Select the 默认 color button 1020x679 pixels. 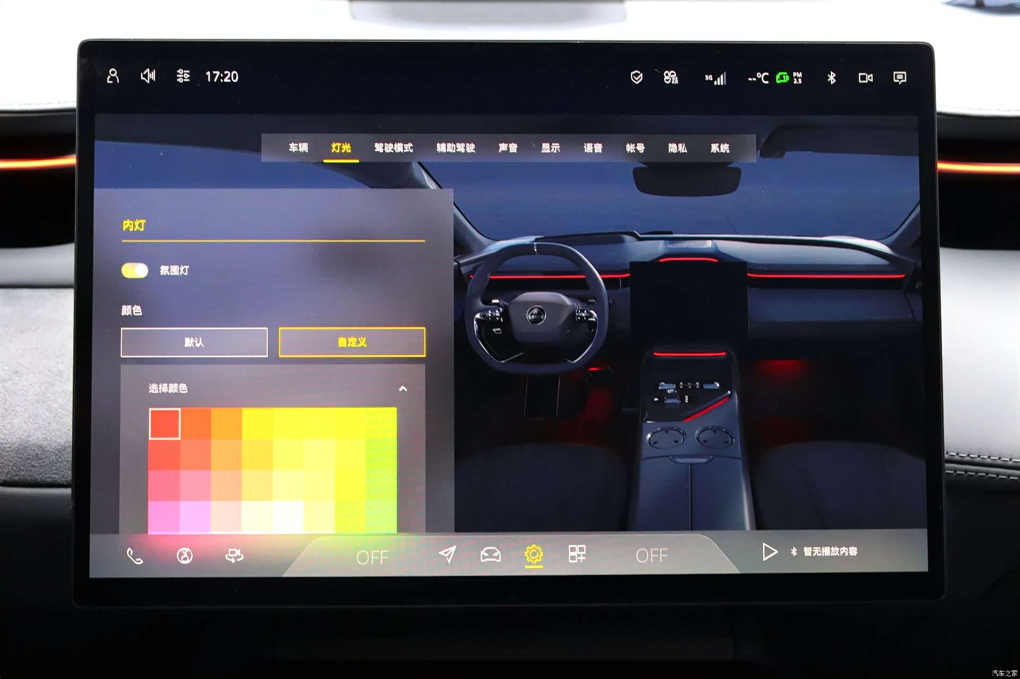click(194, 342)
